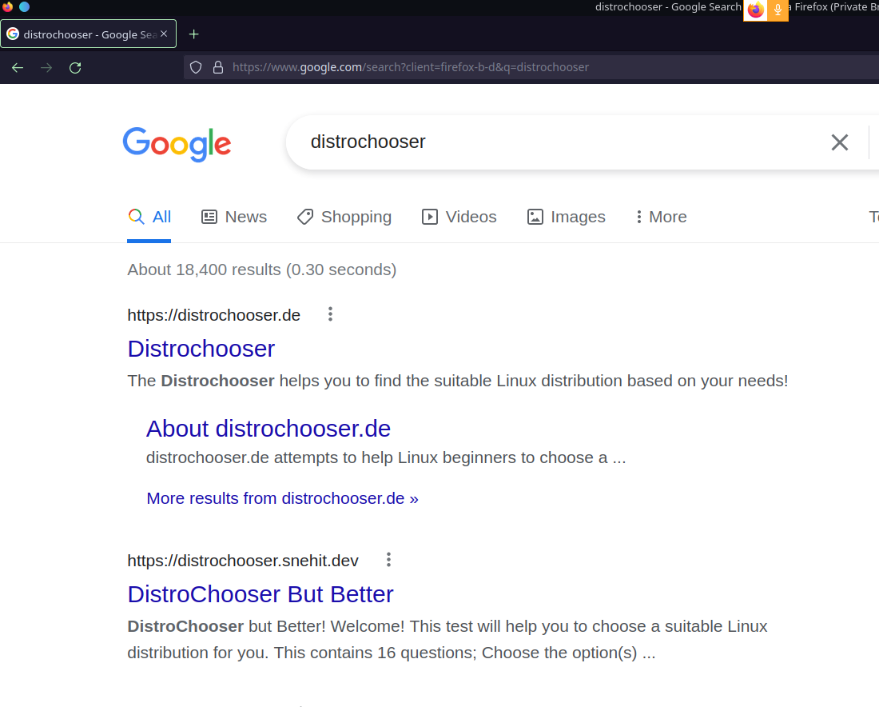The image size is (879, 707).
Task: Click the padlock site security icon
Action: pyautogui.click(x=218, y=67)
